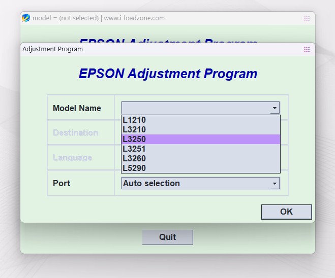Choose L3260 from the dropdown list
The width and height of the screenshot is (335, 278).
point(134,159)
